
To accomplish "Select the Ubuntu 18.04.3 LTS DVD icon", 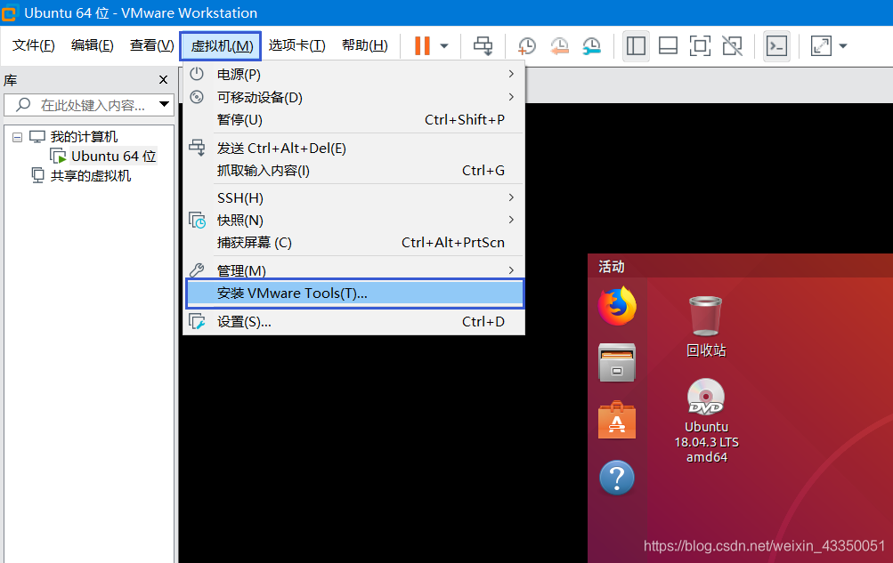I will tap(706, 421).
